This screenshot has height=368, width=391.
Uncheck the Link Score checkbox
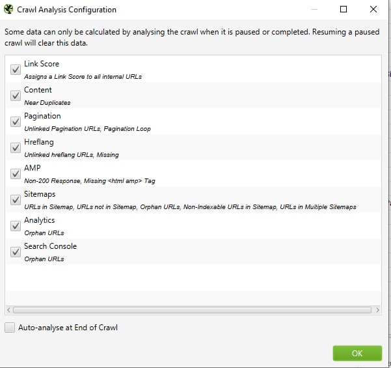click(16, 70)
